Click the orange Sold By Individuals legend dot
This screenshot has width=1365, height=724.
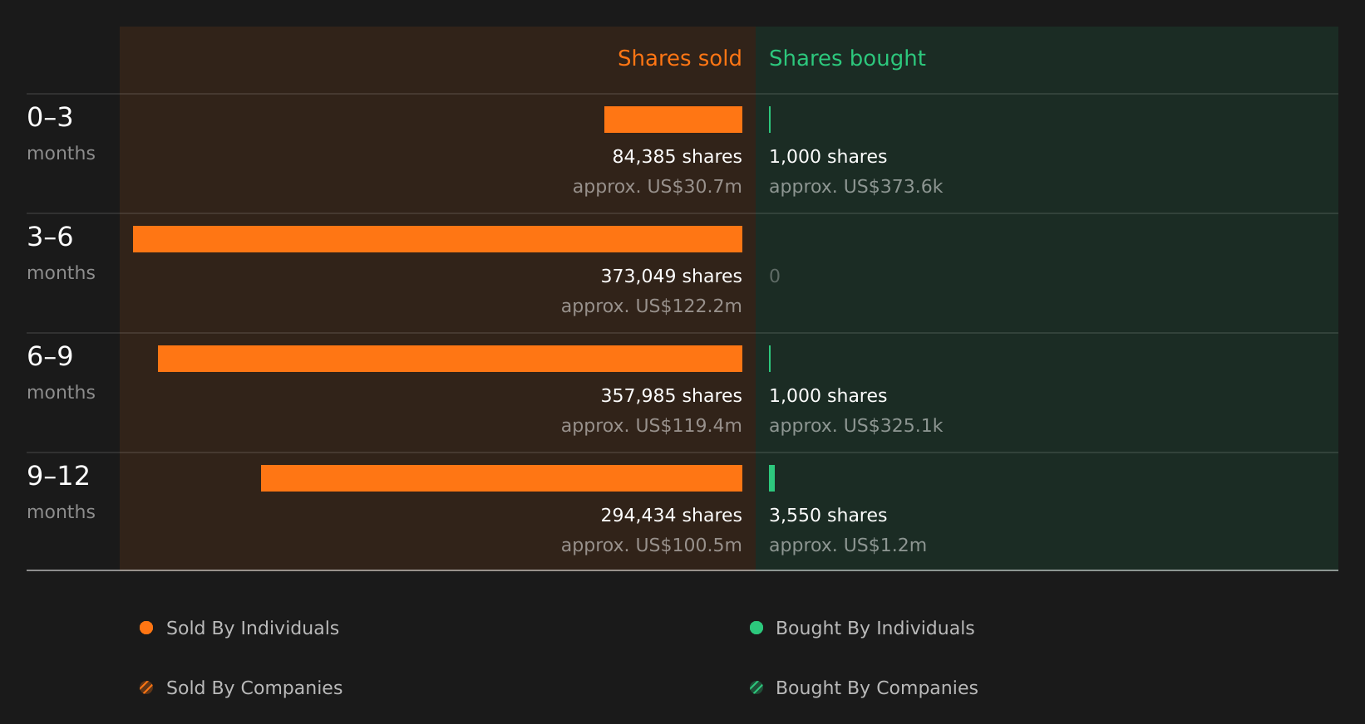(x=146, y=628)
